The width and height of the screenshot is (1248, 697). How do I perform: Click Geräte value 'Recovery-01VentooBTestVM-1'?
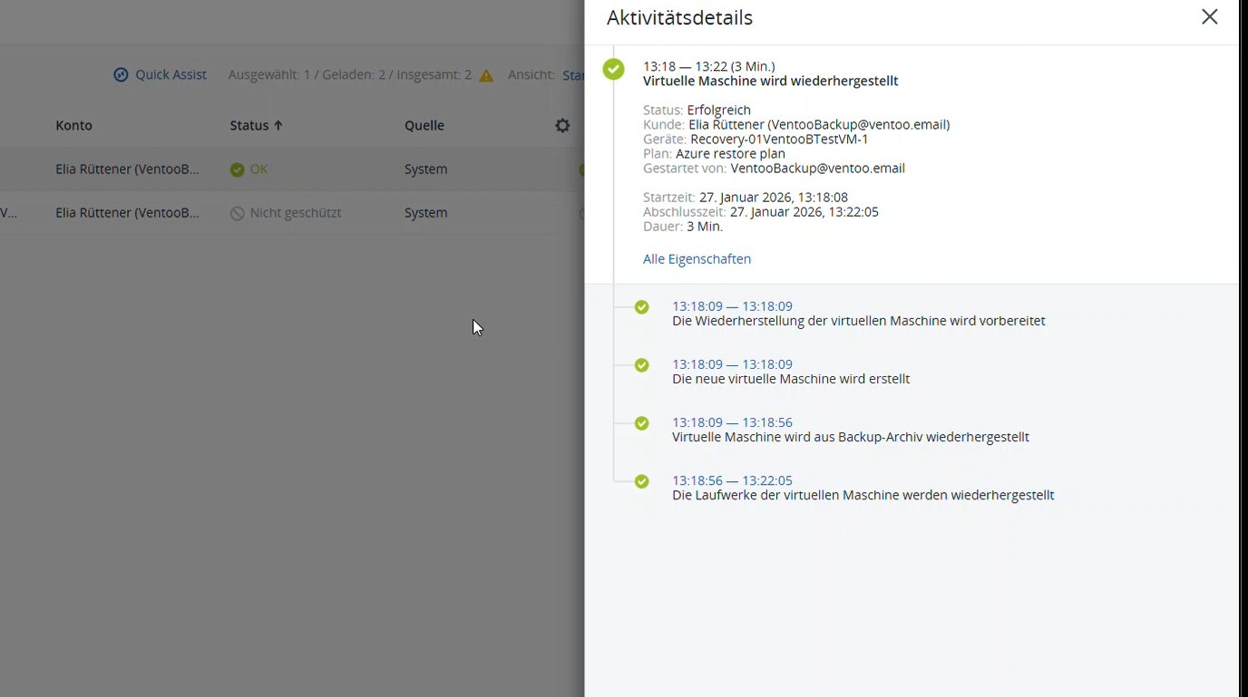[x=779, y=139]
